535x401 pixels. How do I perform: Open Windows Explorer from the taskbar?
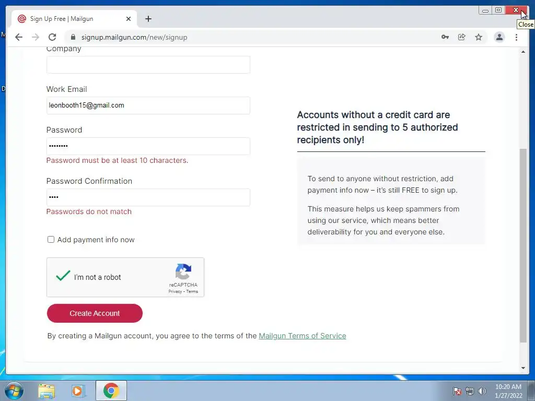pos(46,391)
